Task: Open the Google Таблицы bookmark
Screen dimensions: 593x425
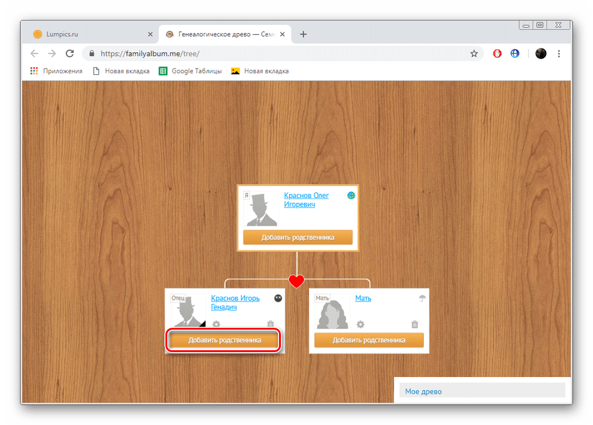Action: click(x=190, y=71)
